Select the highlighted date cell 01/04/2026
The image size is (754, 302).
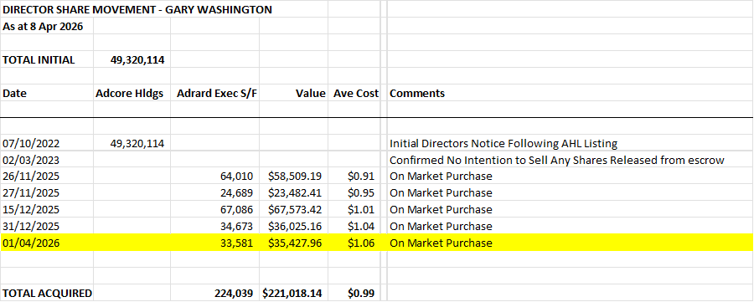tap(31, 243)
